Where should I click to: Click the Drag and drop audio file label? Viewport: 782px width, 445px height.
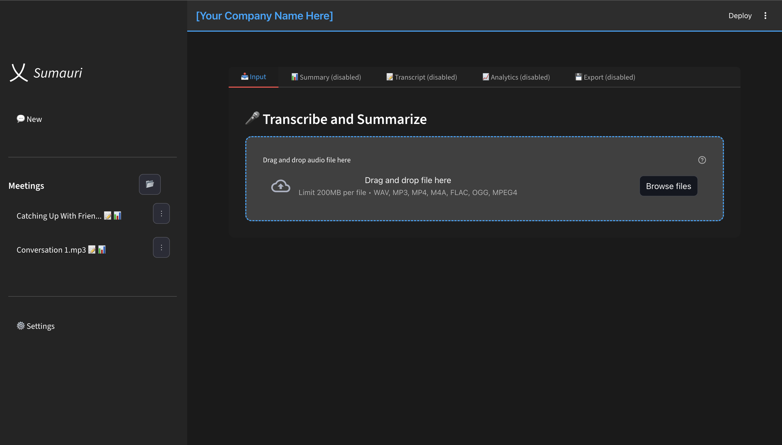307,160
